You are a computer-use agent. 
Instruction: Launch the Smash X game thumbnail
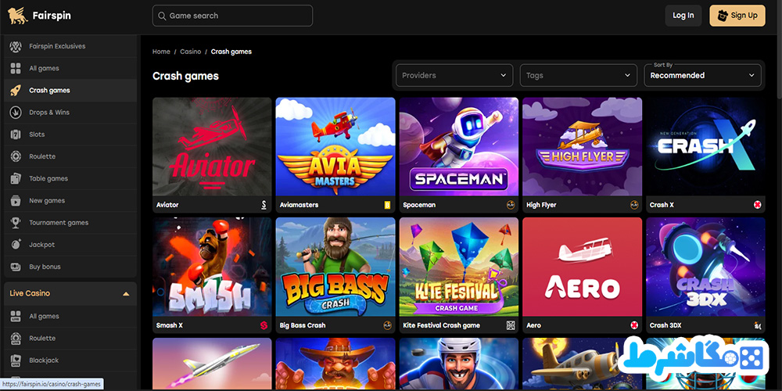pos(212,267)
